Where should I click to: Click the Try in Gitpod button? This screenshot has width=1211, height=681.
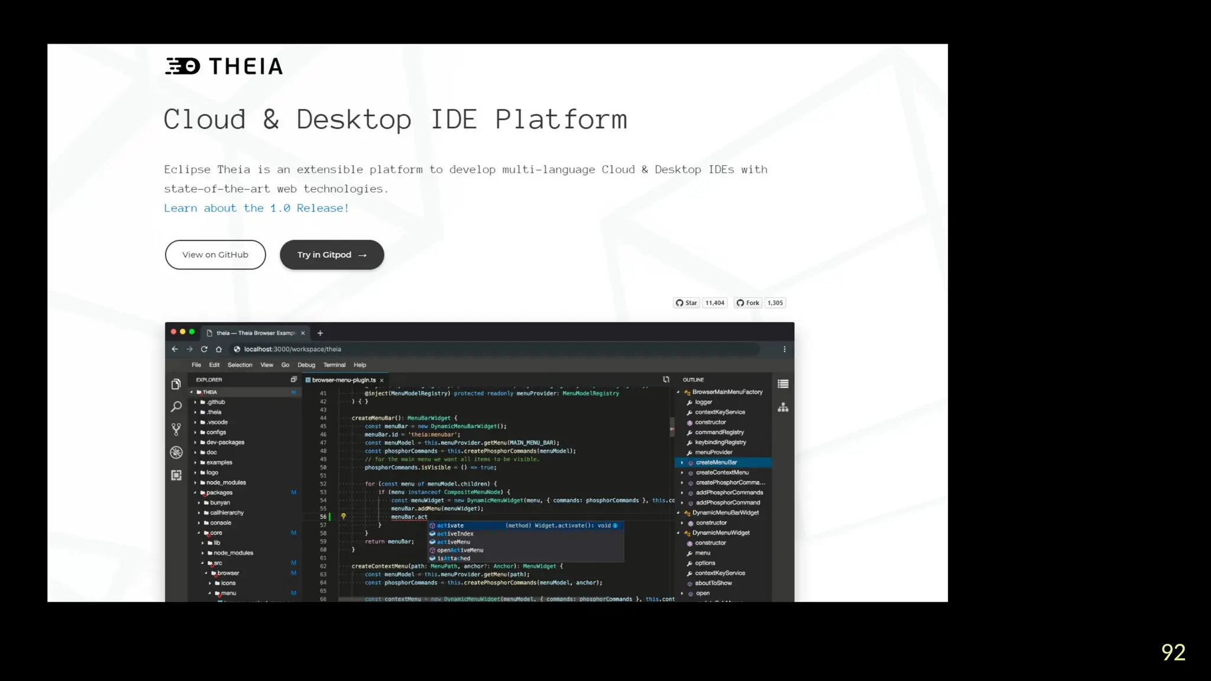(x=332, y=255)
